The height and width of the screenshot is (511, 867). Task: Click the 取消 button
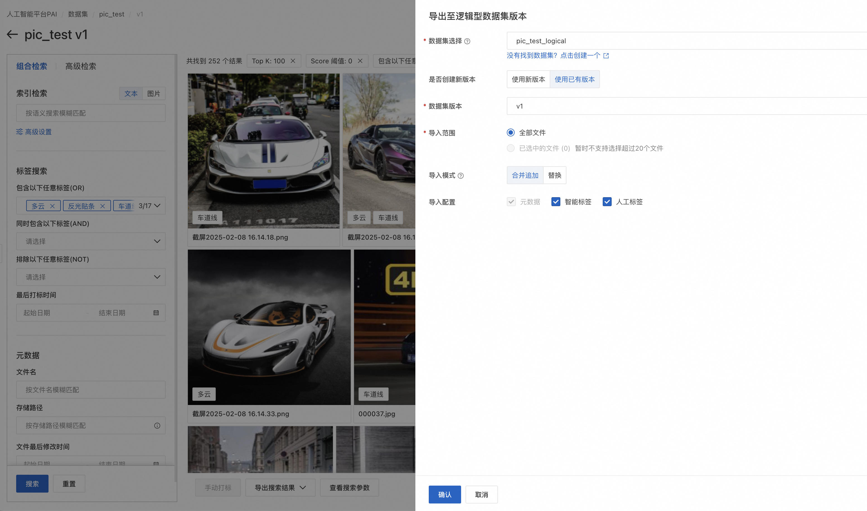tap(481, 495)
